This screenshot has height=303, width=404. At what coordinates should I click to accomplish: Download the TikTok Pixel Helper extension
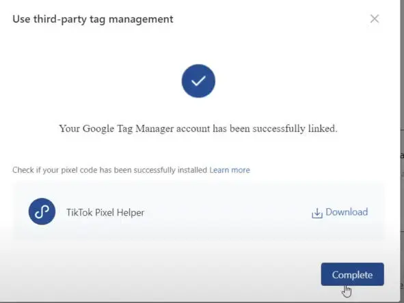pyautogui.click(x=340, y=212)
